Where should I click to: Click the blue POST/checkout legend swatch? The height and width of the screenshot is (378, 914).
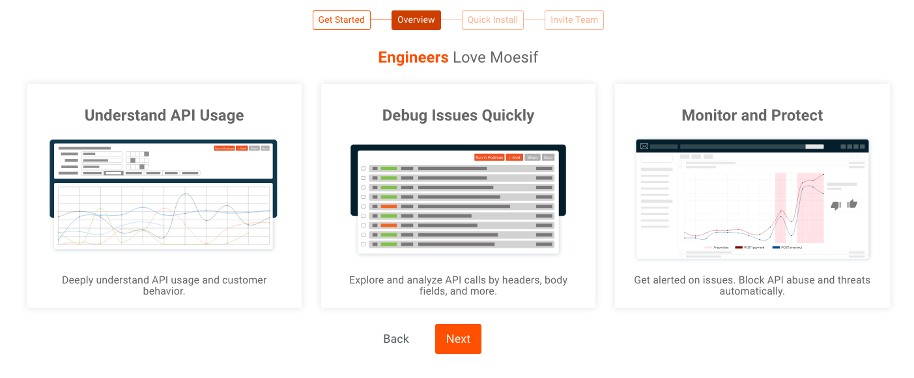point(776,248)
